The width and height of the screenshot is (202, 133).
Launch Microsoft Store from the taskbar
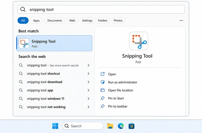point(132,126)
